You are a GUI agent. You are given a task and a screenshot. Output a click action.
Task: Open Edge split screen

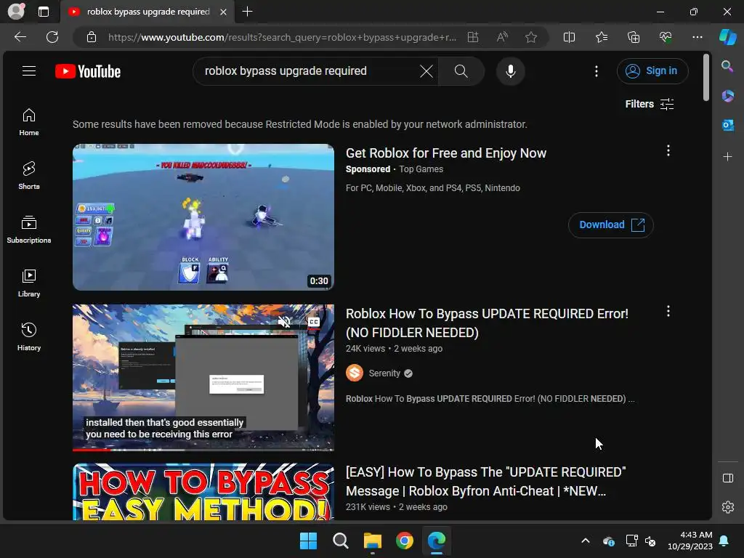tap(569, 37)
